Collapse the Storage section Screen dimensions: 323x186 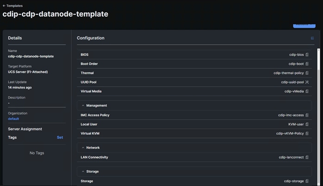[83, 171]
